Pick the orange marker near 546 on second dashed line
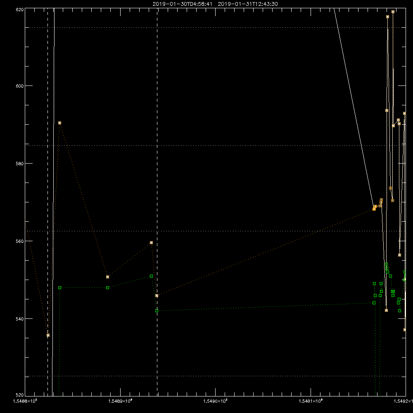Screen dimensions: 413x413 tap(157, 296)
